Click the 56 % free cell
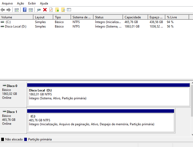Screen dimensions: 193x147 pos(170,26)
